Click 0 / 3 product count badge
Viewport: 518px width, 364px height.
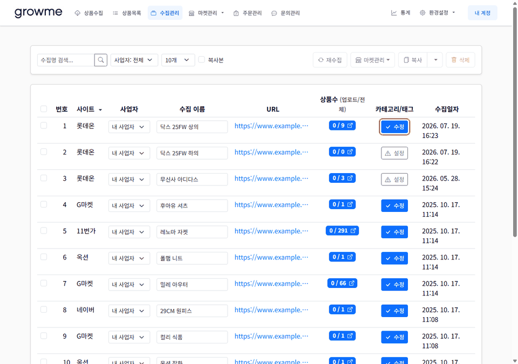(x=342, y=178)
